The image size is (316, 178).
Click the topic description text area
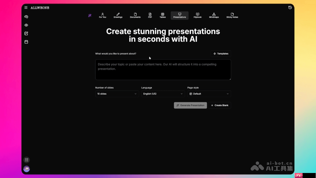click(x=163, y=69)
